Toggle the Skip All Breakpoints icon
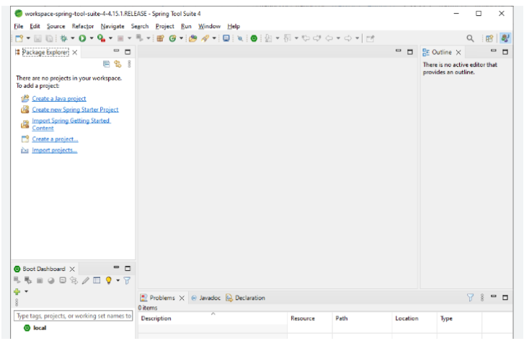524x346 pixels. pos(240,38)
